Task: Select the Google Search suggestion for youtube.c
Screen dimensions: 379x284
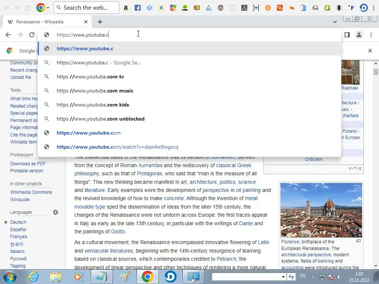Action: click(x=189, y=62)
